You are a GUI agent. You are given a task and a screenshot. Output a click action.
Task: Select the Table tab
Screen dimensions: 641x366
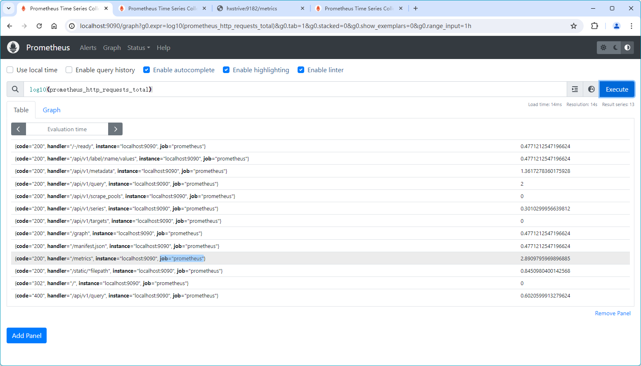pyautogui.click(x=21, y=110)
